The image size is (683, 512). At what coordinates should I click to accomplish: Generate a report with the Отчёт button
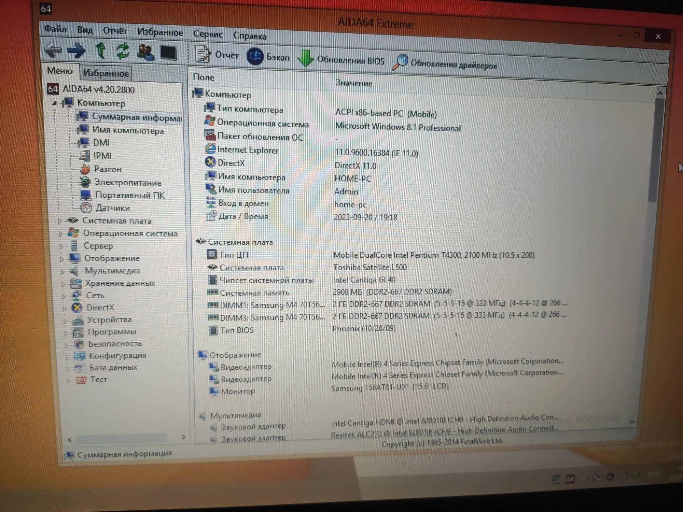pyautogui.click(x=217, y=54)
